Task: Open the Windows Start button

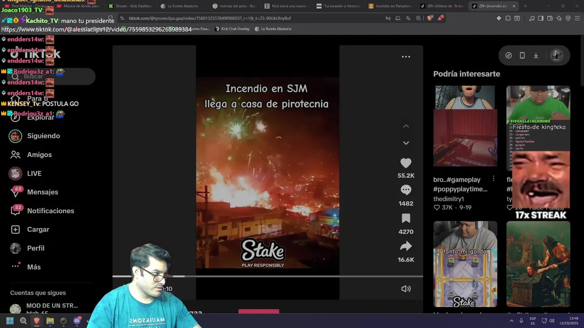Action: 10,321
